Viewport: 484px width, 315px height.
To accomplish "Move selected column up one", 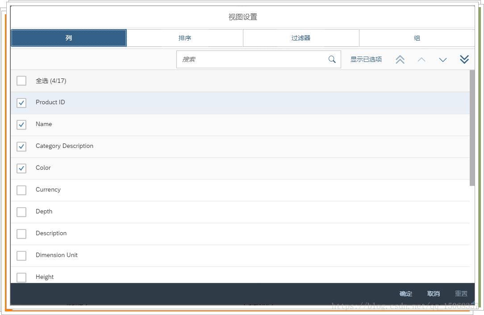I will point(421,59).
